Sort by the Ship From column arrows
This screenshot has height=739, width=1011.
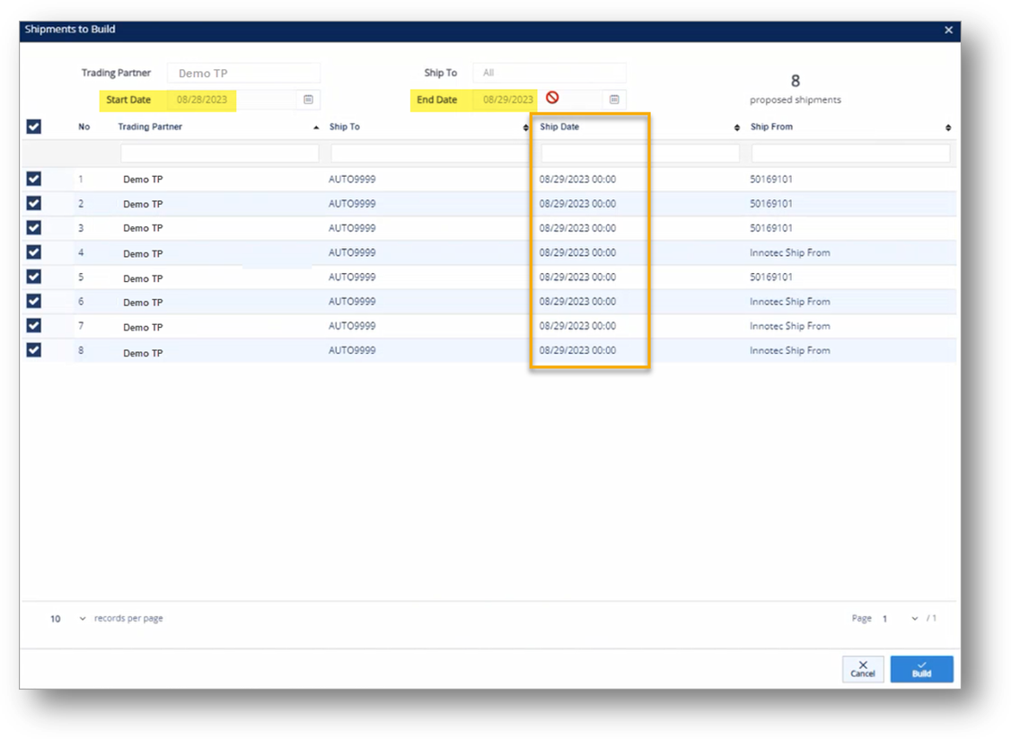tap(948, 128)
